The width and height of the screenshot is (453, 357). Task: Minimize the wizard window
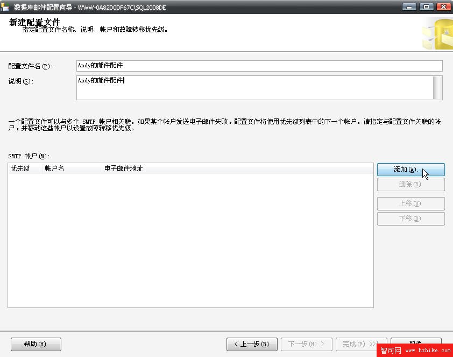click(x=409, y=6)
